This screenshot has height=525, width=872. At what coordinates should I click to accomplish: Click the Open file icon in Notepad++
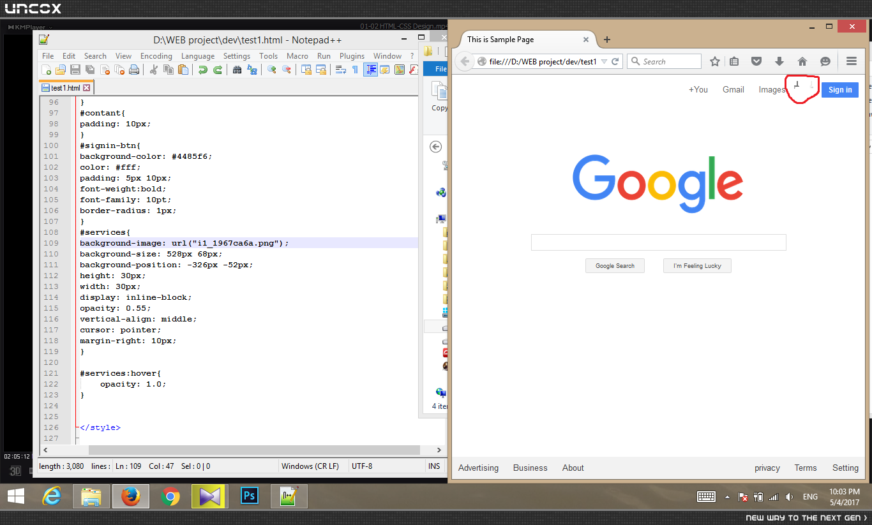tap(61, 70)
